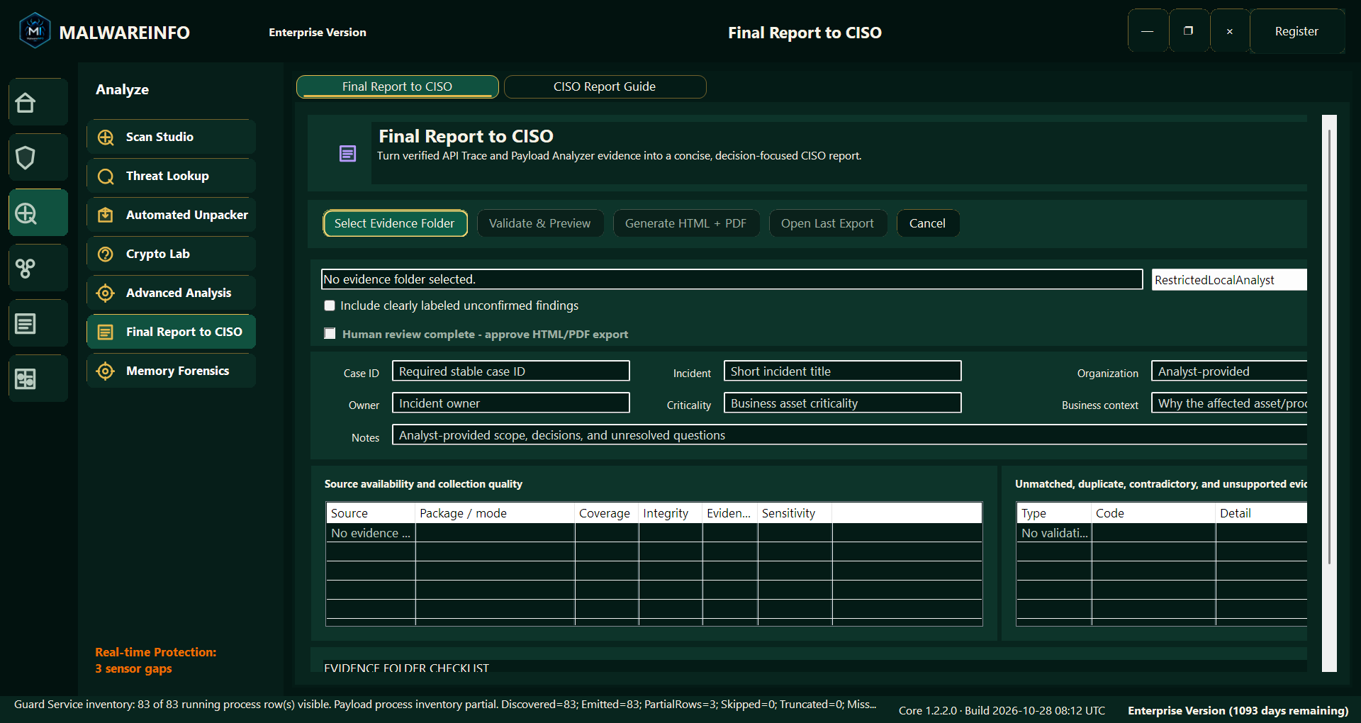Switch to CISO Report Guide tab
Viewport: 1361px width, 723px height.
(605, 86)
